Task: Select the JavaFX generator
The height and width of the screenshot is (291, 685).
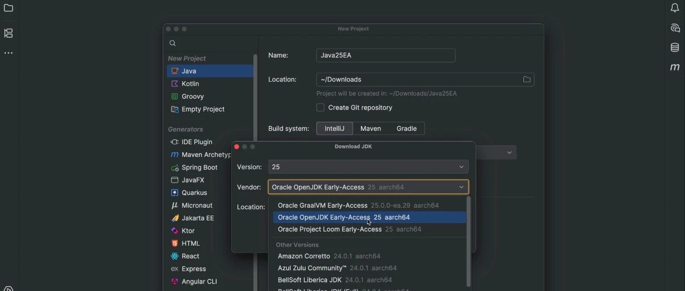Action: point(200,180)
